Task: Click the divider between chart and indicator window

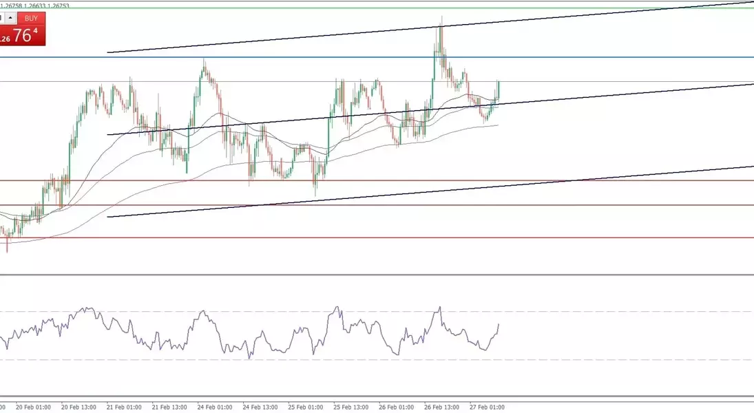Action: pyautogui.click(x=377, y=275)
